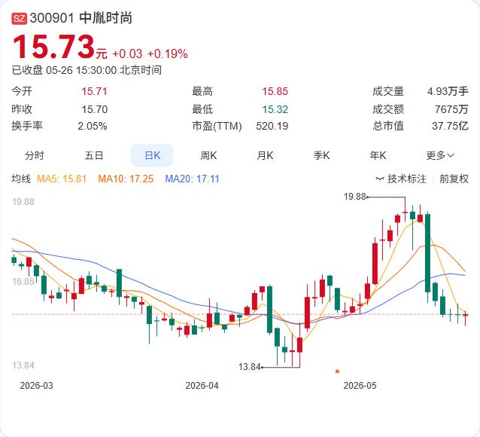Click the change percent +0.19%

coord(168,54)
